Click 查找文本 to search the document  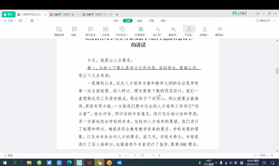click(263, 21)
